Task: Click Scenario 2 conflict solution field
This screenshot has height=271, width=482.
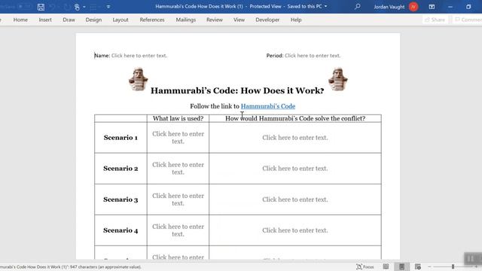Action: click(295, 169)
